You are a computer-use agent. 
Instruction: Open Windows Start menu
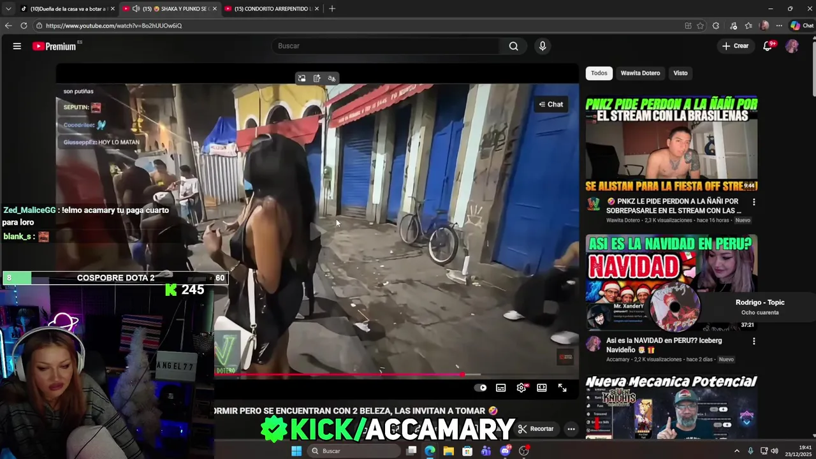coord(296,451)
